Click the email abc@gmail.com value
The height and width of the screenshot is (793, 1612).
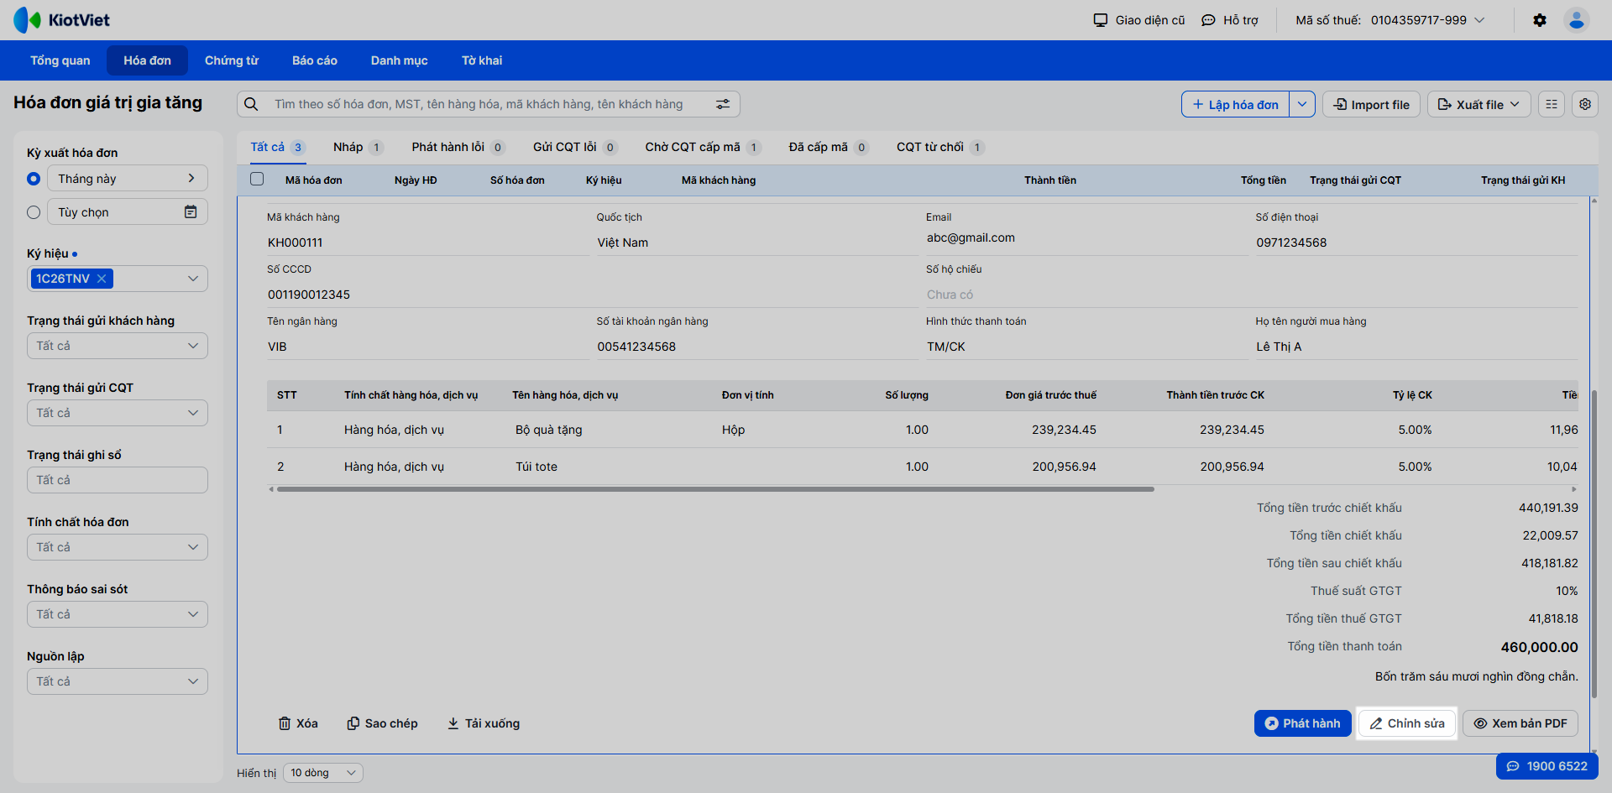tap(971, 237)
